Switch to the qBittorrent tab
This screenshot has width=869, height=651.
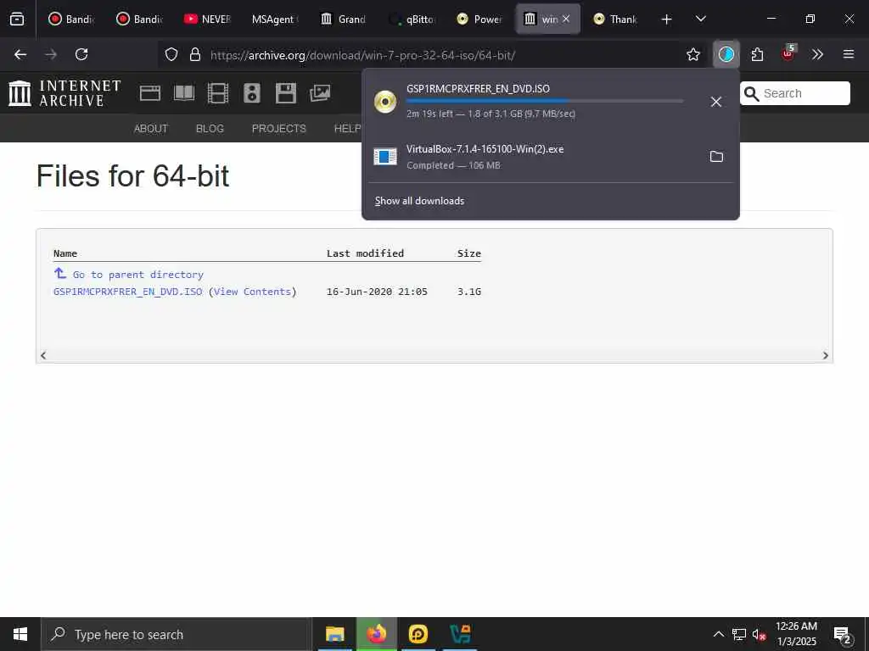click(x=412, y=19)
